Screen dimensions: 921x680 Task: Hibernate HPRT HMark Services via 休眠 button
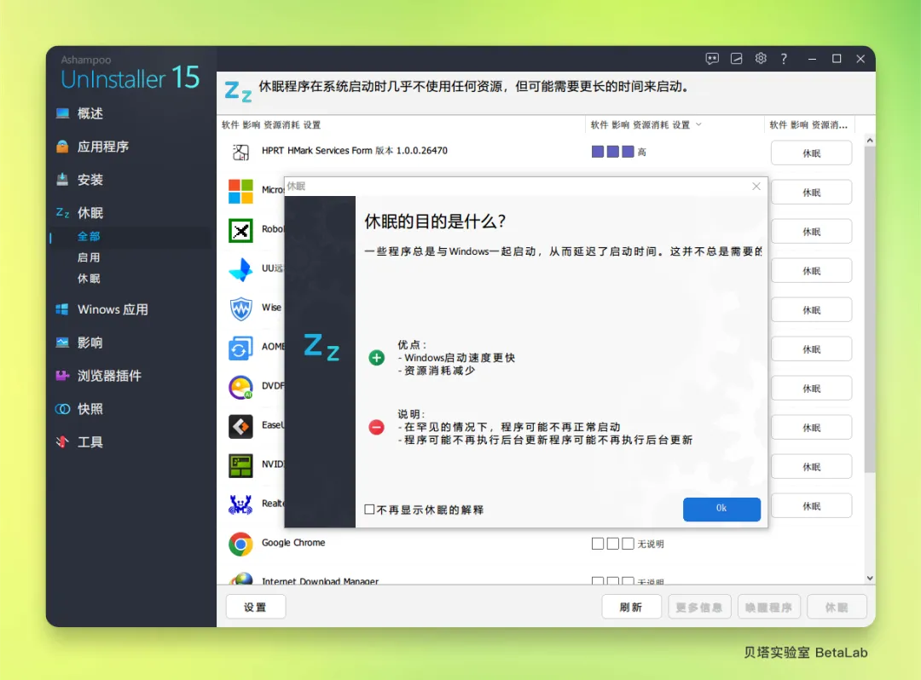click(x=811, y=153)
